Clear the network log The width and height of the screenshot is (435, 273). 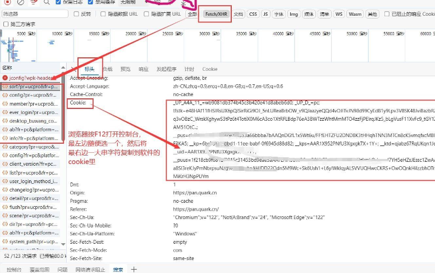point(21,2)
